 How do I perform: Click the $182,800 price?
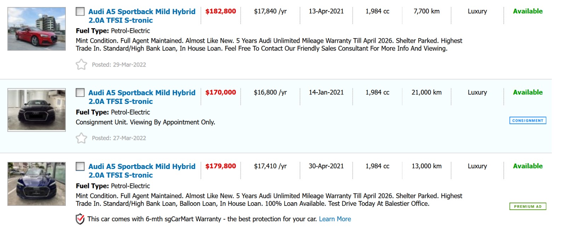pyautogui.click(x=220, y=11)
